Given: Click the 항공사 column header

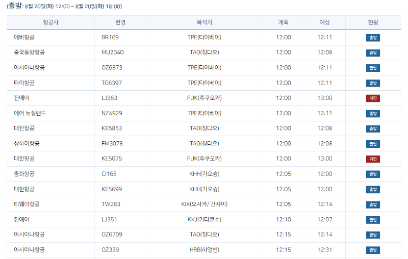Looking at the screenshot, I should pos(50,22).
